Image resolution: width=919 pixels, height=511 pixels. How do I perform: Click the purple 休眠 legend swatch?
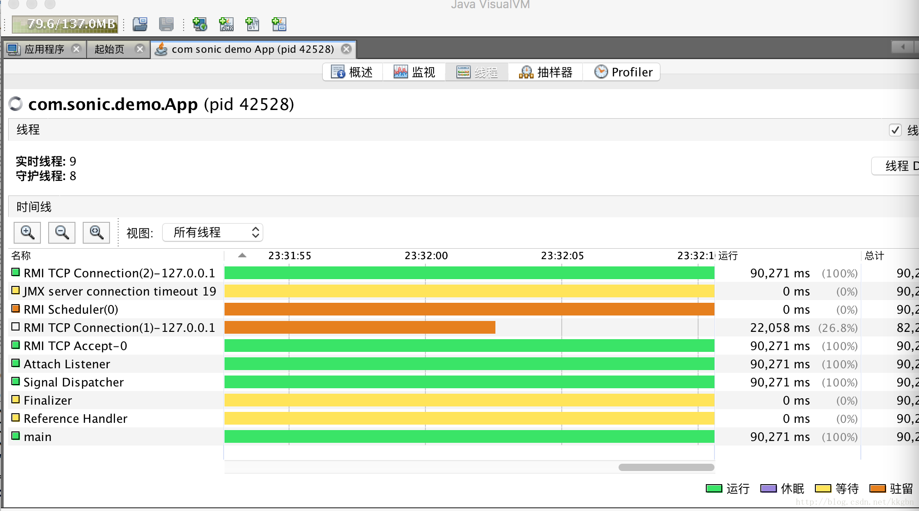[x=769, y=489]
